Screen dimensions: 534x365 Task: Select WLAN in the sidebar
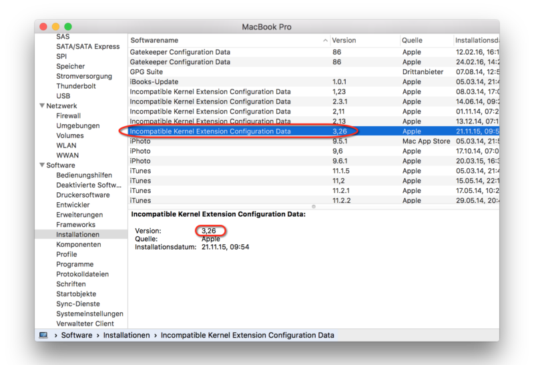click(x=66, y=145)
